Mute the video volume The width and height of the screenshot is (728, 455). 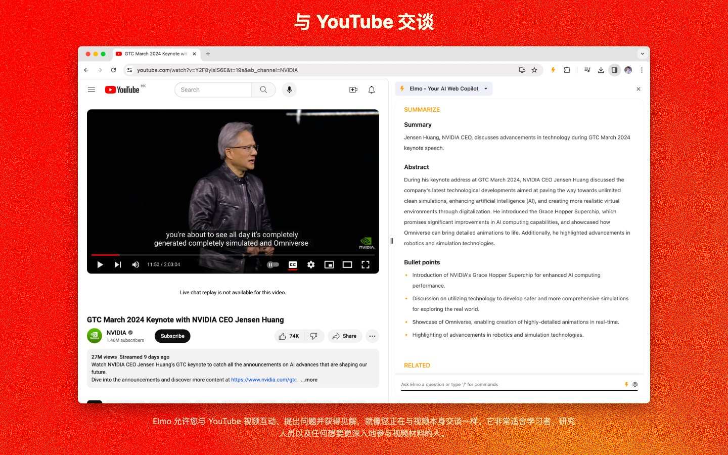pyautogui.click(x=135, y=264)
